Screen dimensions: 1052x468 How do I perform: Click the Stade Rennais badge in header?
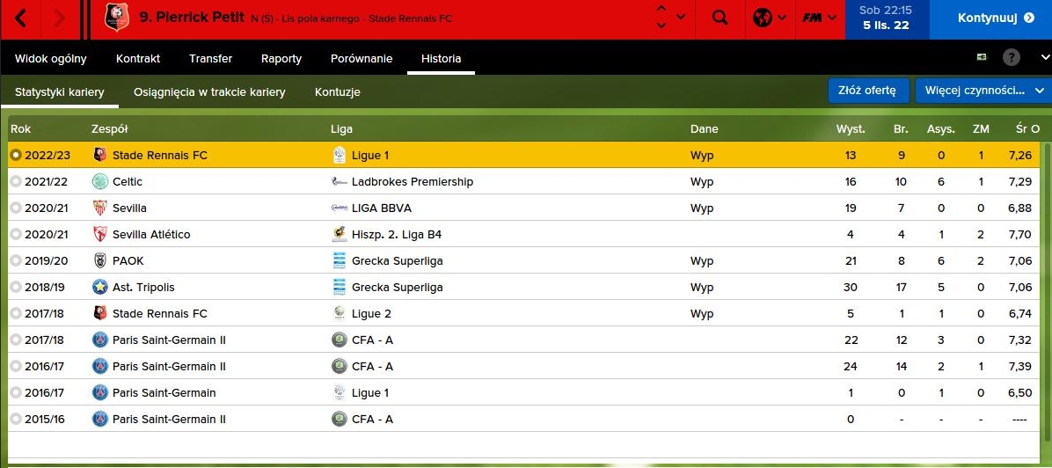click(x=116, y=18)
